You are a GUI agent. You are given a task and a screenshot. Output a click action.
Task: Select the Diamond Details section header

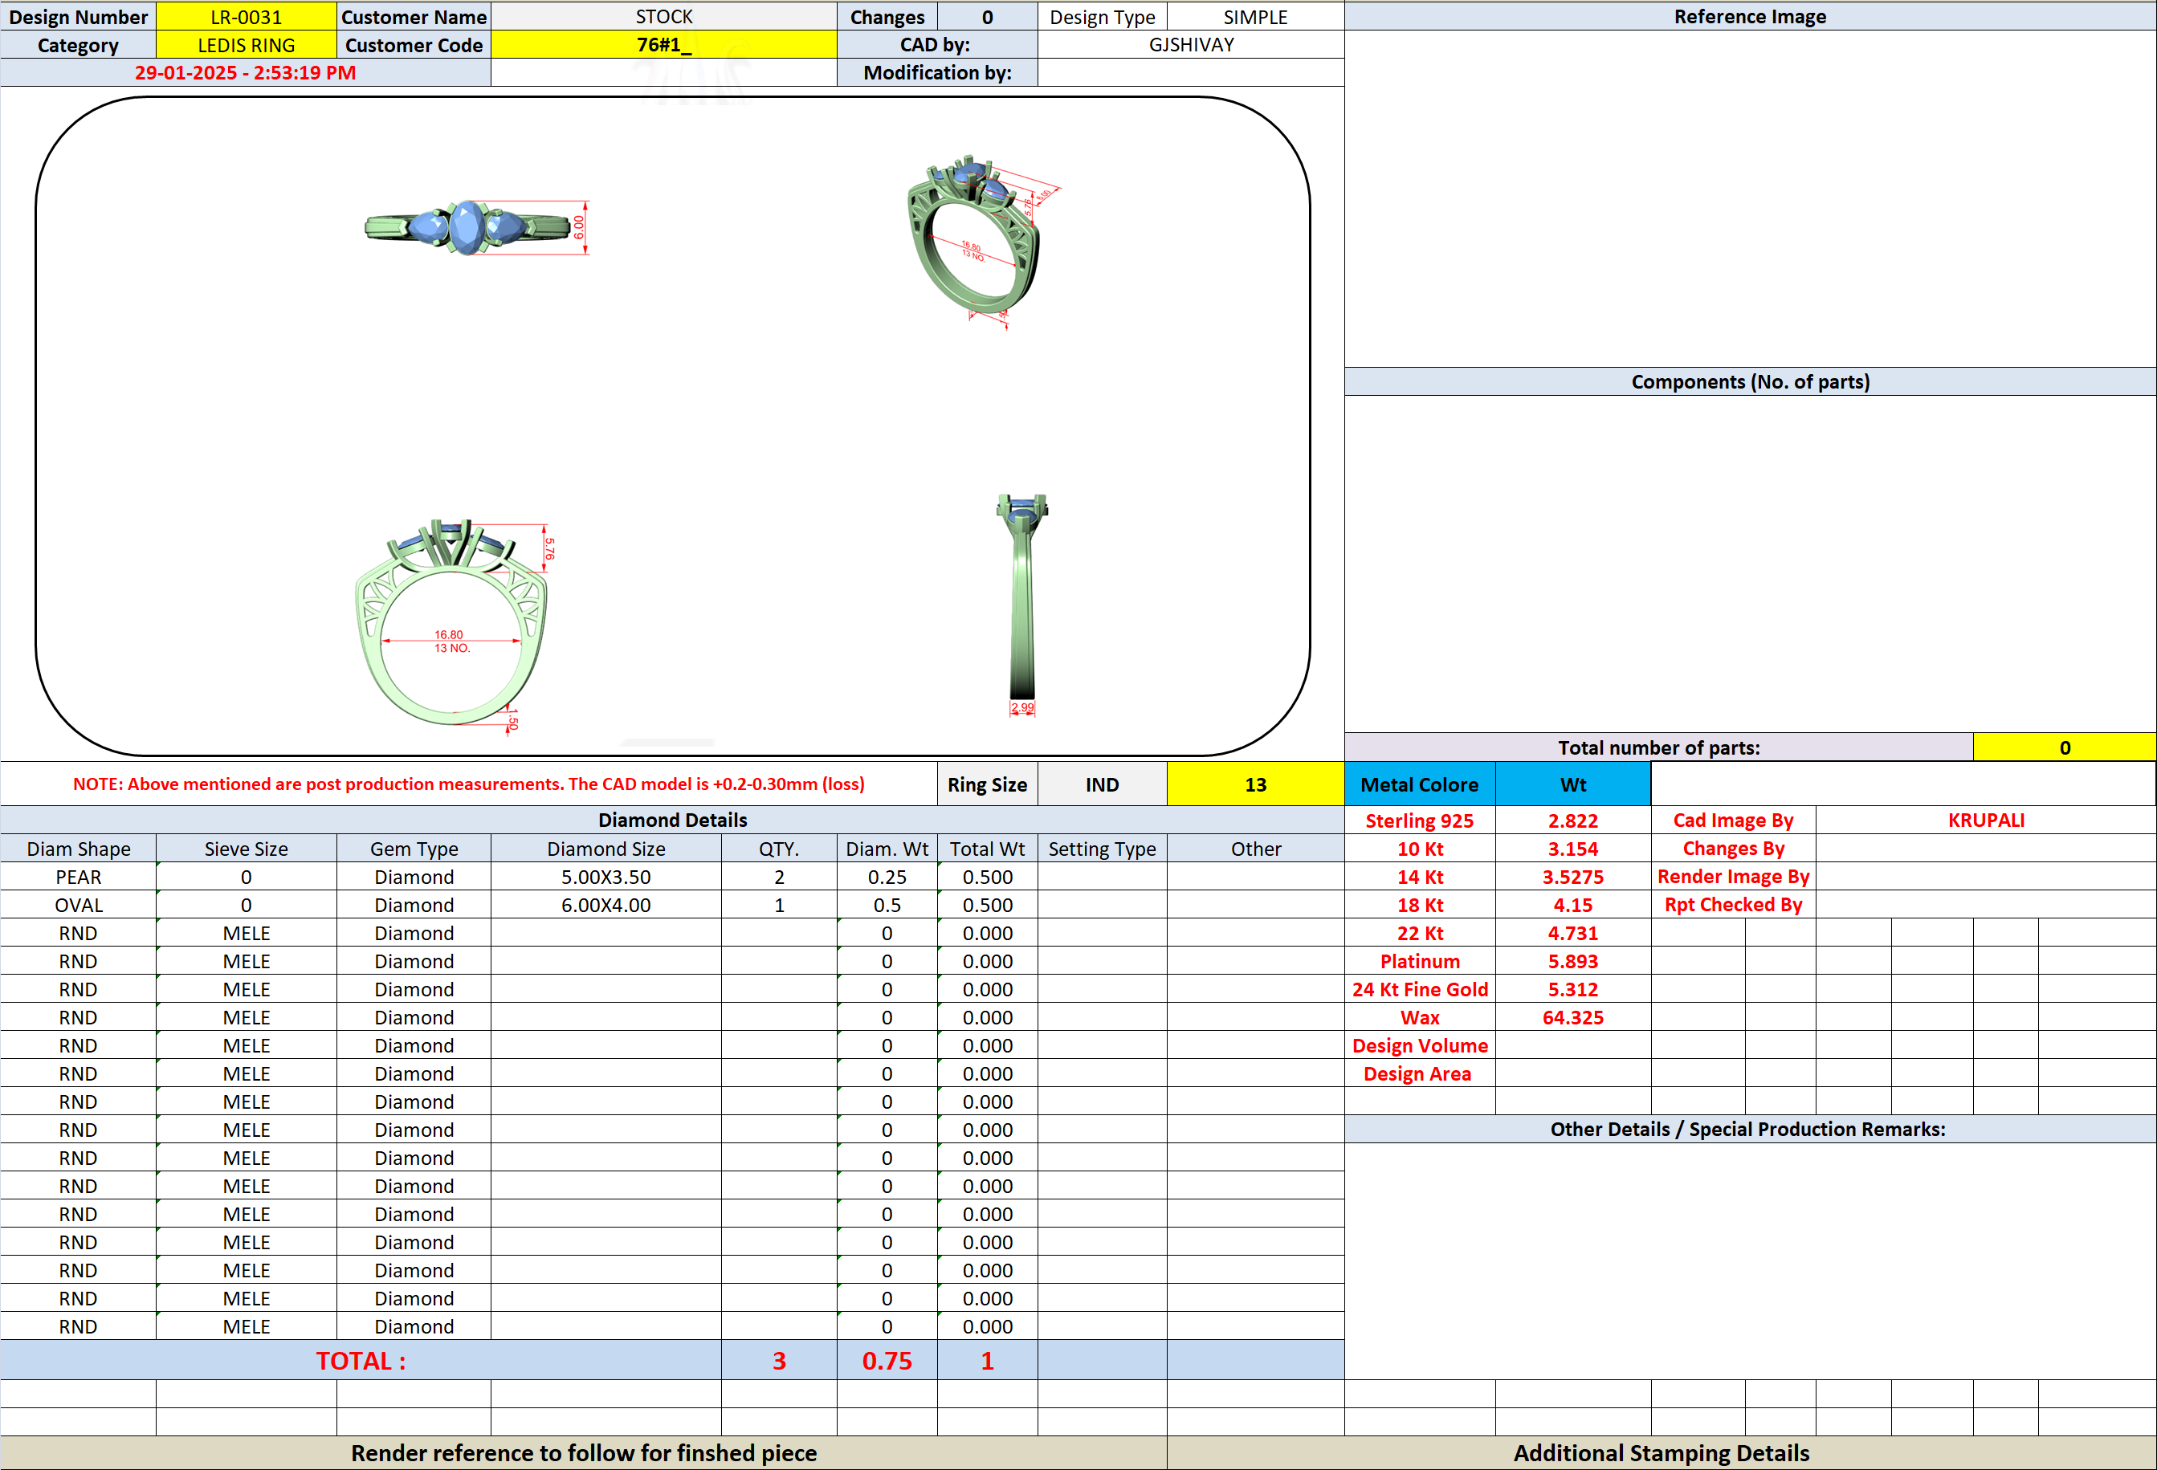(x=672, y=820)
